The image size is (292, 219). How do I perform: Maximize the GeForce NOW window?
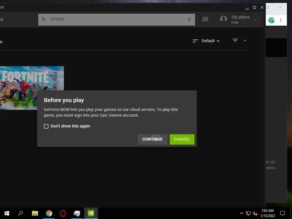[255, 7]
